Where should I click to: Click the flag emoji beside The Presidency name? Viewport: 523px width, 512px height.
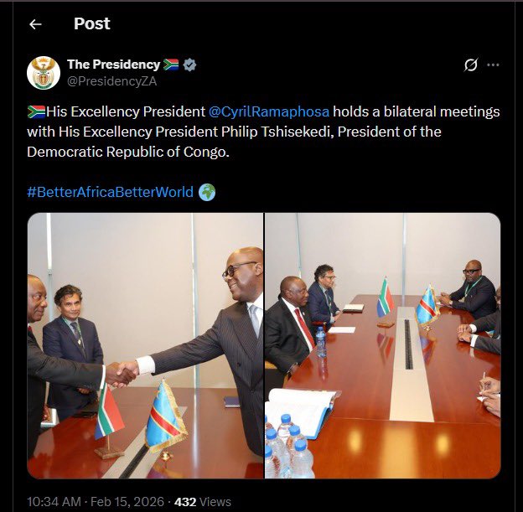pyautogui.click(x=172, y=65)
